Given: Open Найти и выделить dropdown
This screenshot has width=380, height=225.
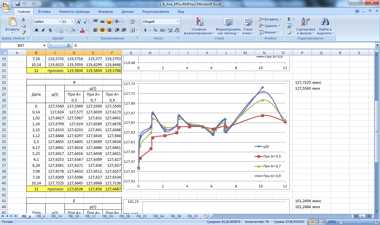Looking at the screenshot, I should 325,26.
